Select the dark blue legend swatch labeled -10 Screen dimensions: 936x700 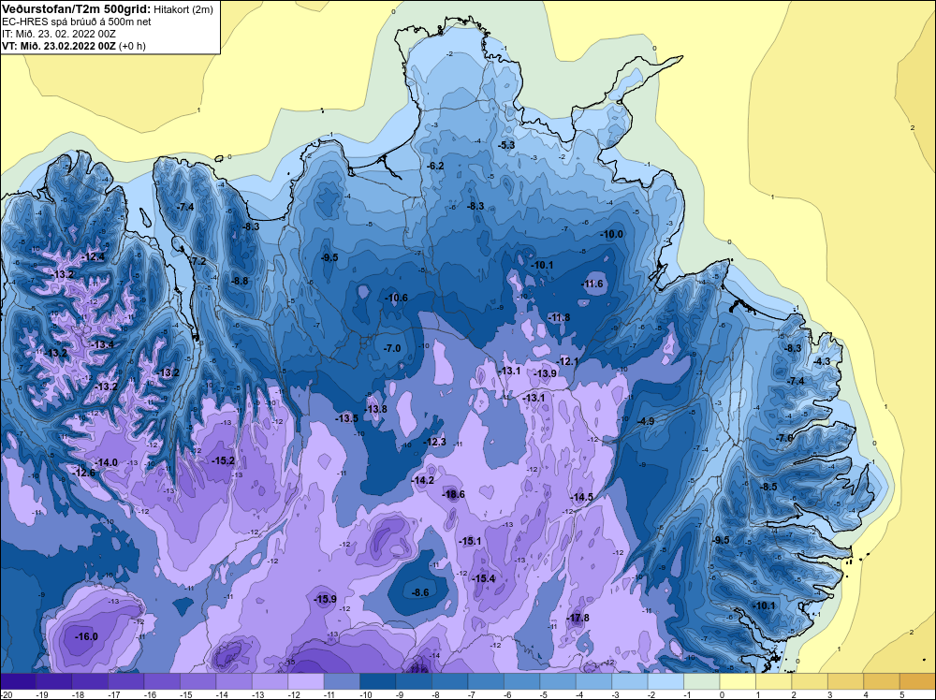point(378,681)
